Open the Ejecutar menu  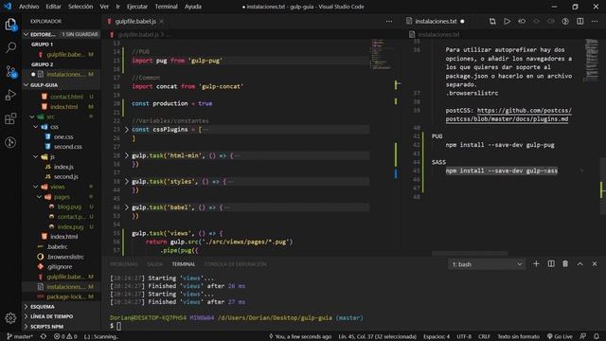pos(137,7)
